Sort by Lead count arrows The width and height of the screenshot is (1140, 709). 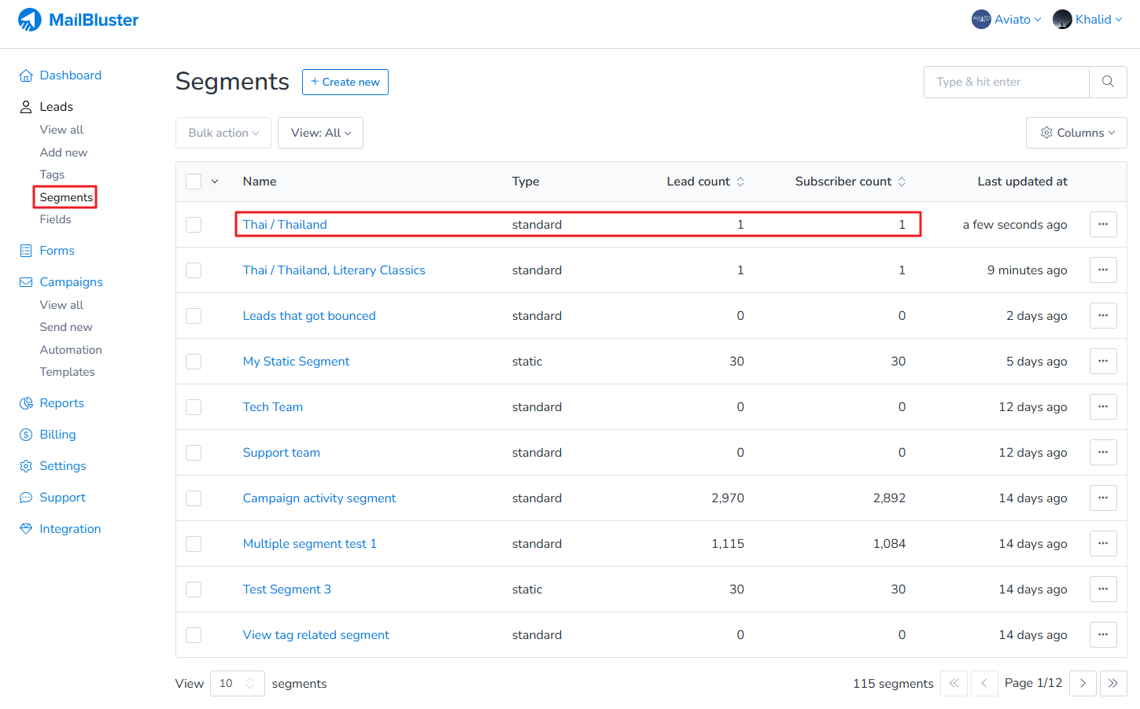click(x=740, y=182)
